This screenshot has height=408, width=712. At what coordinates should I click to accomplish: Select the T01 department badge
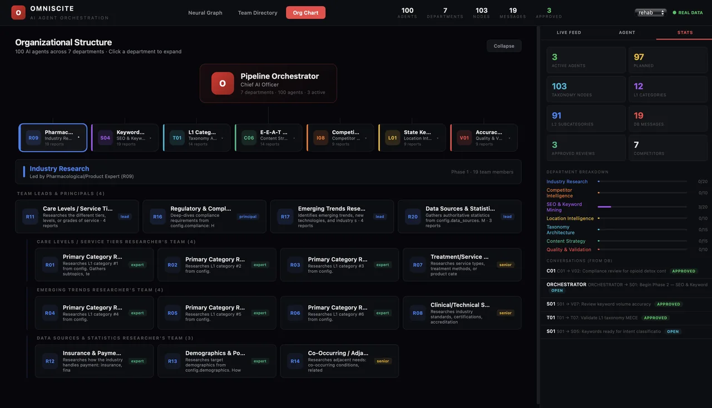tap(177, 138)
